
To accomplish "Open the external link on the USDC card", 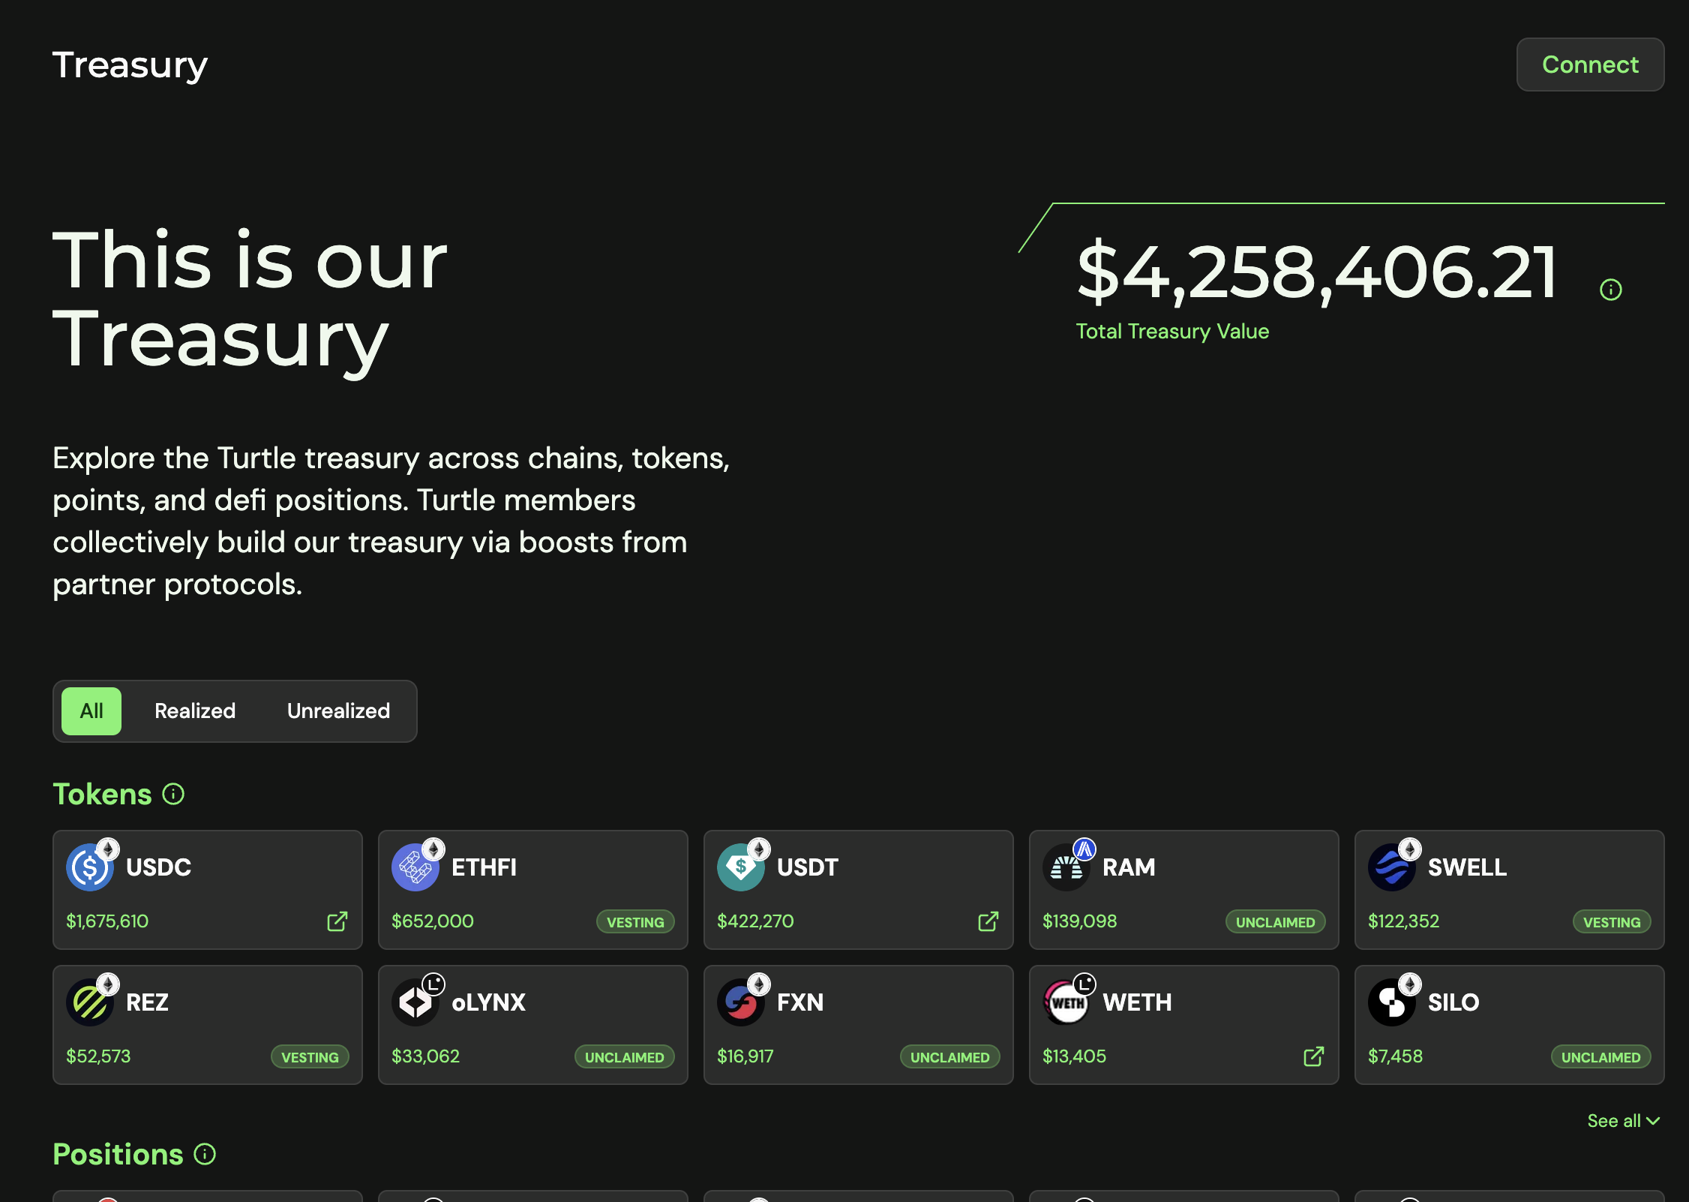I will click(337, 921).
